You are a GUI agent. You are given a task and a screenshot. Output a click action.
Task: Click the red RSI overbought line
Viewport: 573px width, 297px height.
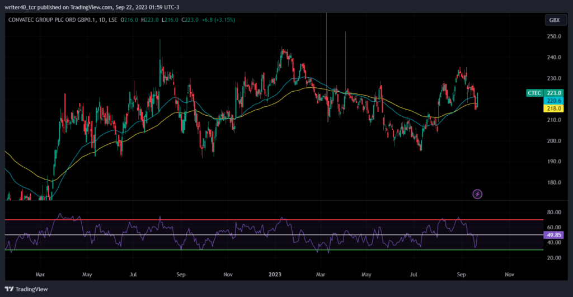(x=274, y=220)
